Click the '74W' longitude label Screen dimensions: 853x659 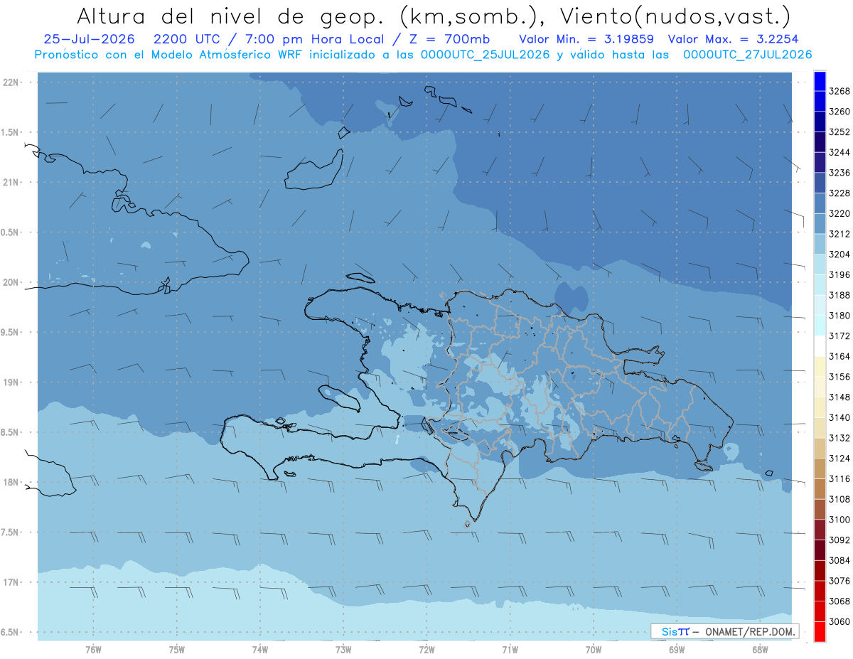click(x=260, y=649)
